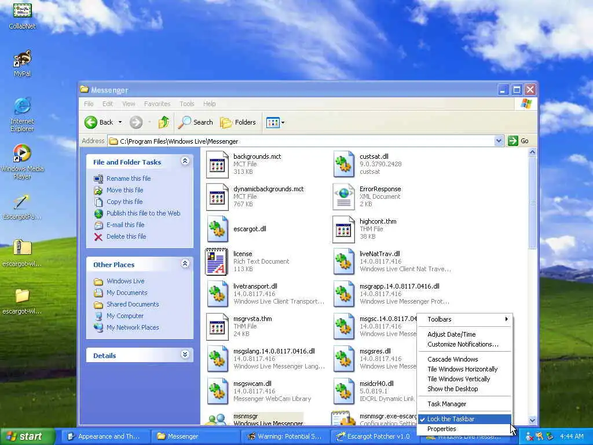Select the livetransport.dll file icon
593x445 pixels.
[217, 294]
